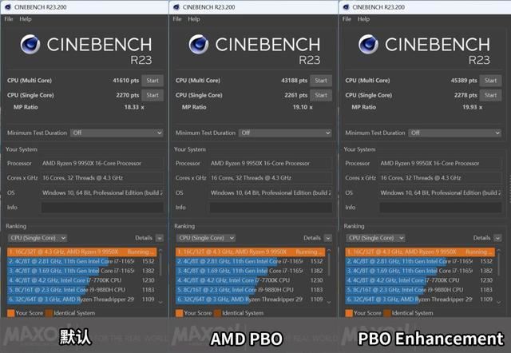Click the 43188 pts multi core score
This screenshot has width=511, height=353.
coord(295,81)
